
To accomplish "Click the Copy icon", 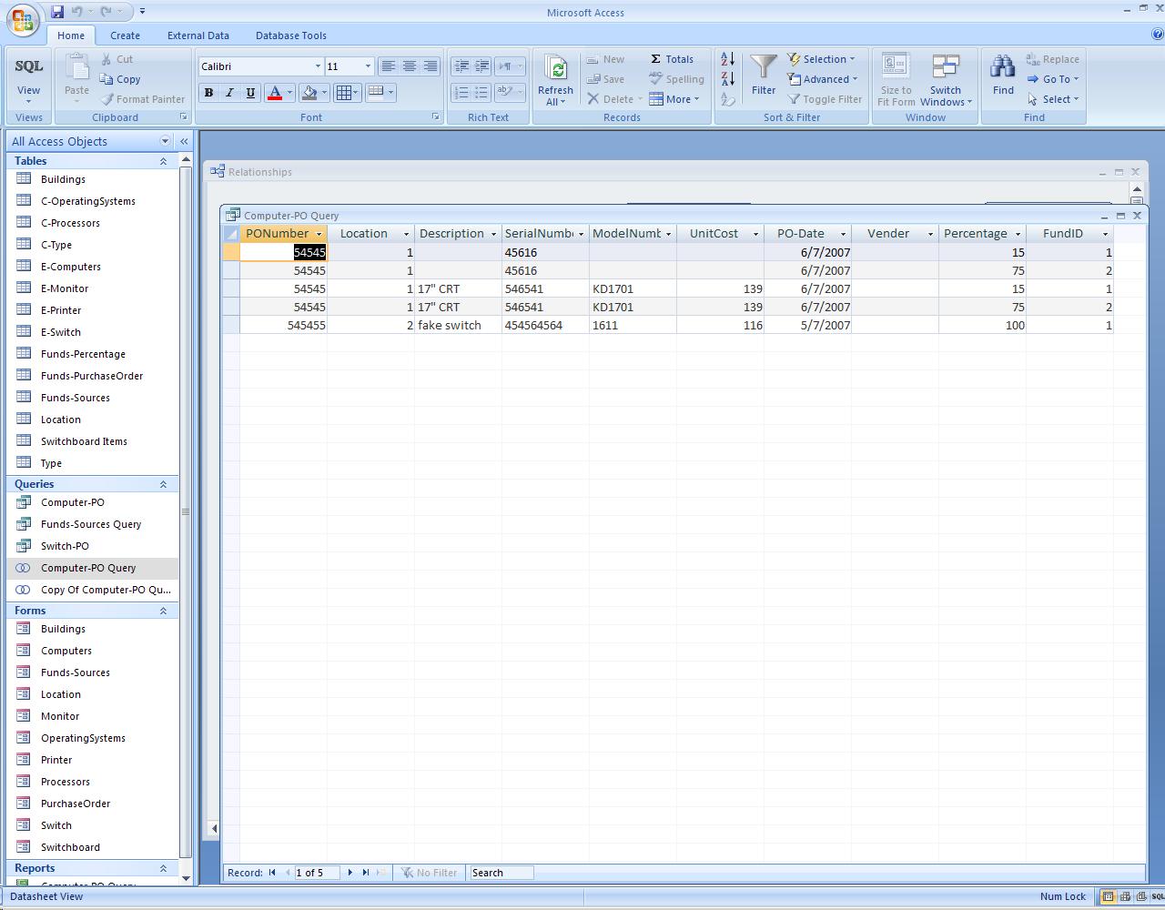I will pyautogui.click(x=107, y=79).
